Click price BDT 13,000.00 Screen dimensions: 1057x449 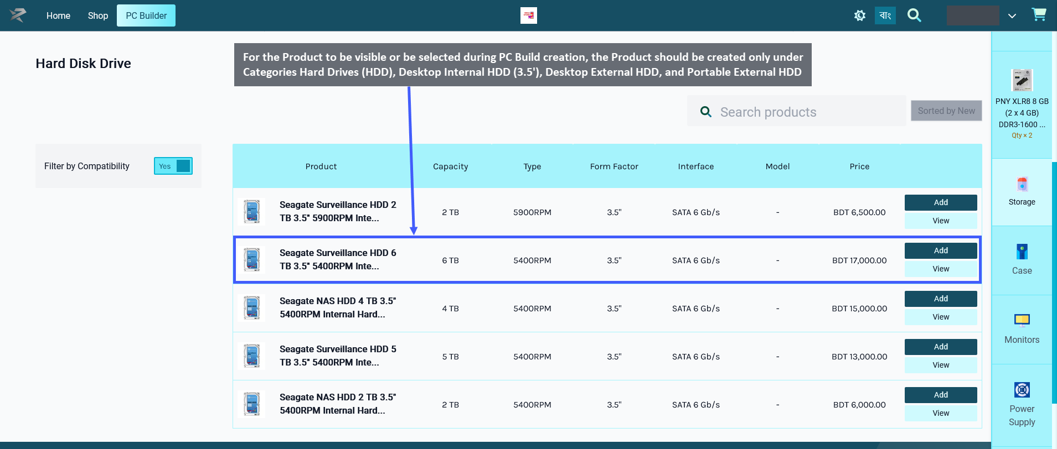pos(859,357)
